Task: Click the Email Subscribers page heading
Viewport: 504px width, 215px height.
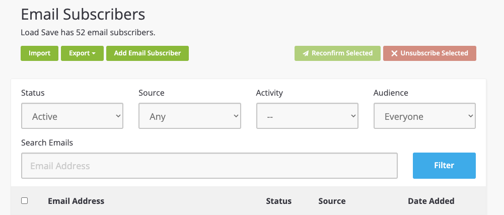Action: point(83,14)
